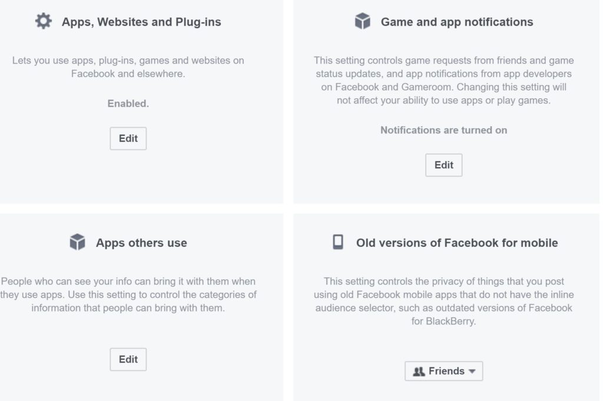Expand the Friends audience dropdown arrow
The height and width of the screenshot is (401, 603).
473,372
